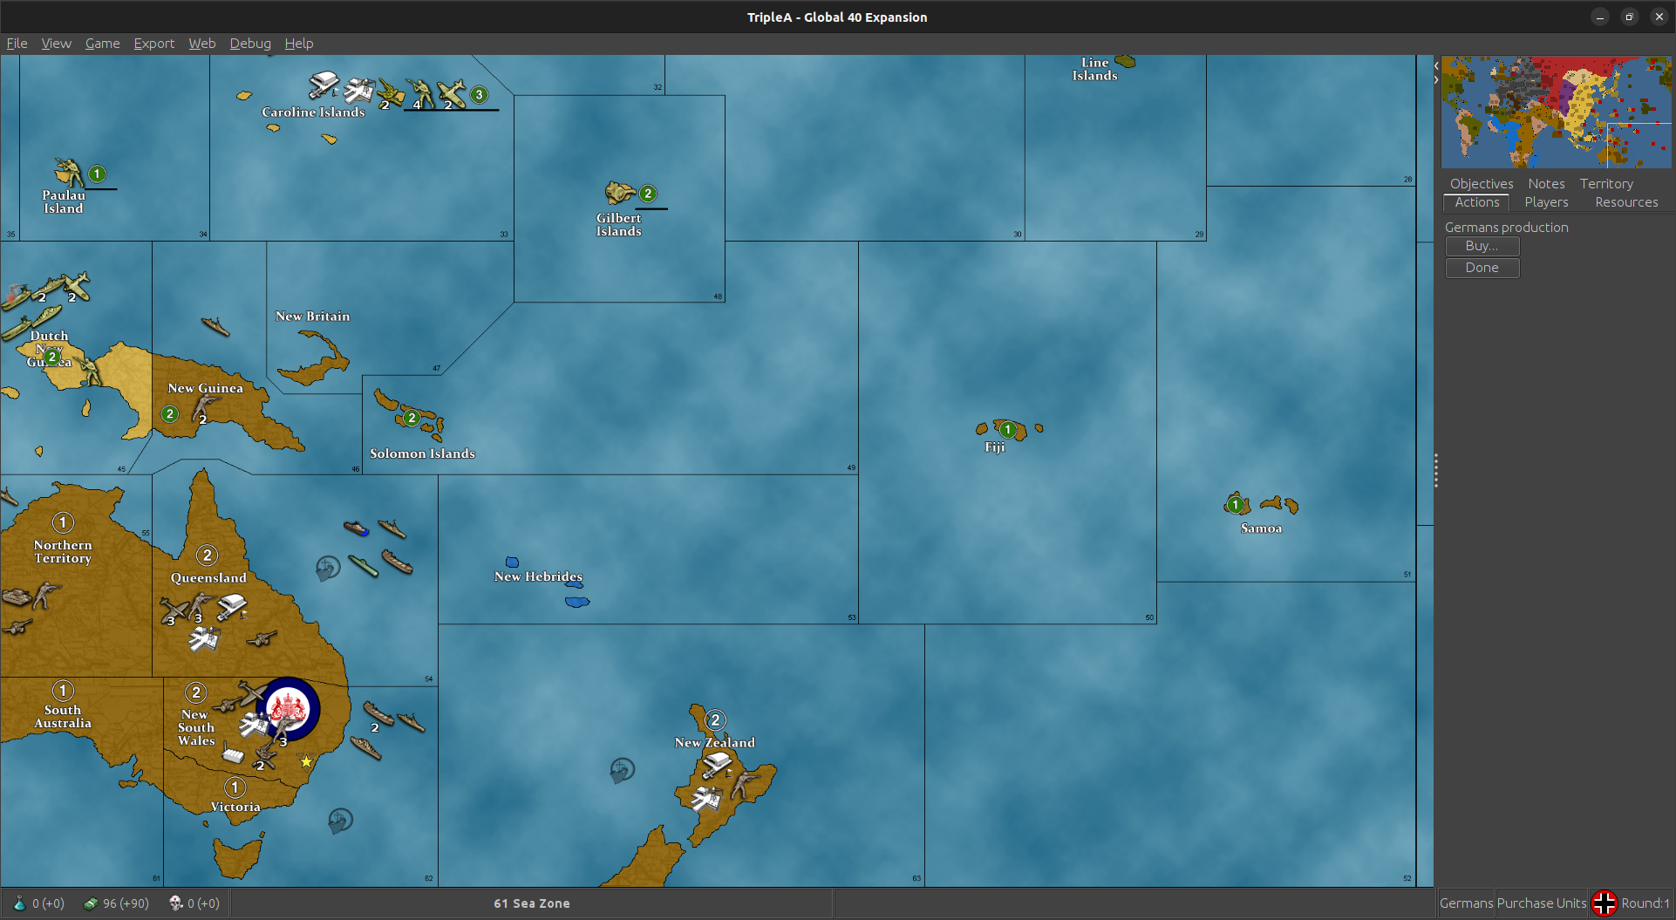Image resolution: width=1676 pixels, height=920 pixels.
Task: Click the tech tokens flask icon
Action: coord(19,903)
